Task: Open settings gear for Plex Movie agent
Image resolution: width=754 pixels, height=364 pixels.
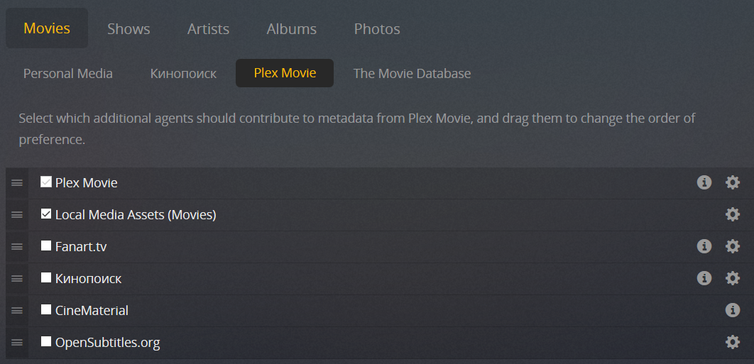Action: [x=733, y=182]
